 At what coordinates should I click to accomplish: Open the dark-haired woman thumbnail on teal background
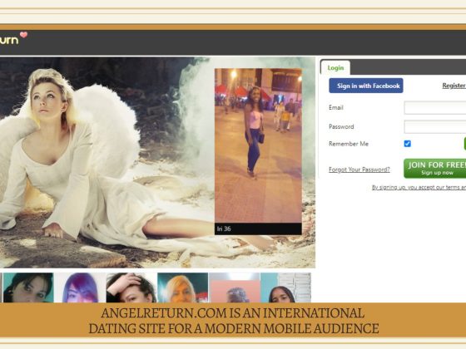(x=28, y=288)
